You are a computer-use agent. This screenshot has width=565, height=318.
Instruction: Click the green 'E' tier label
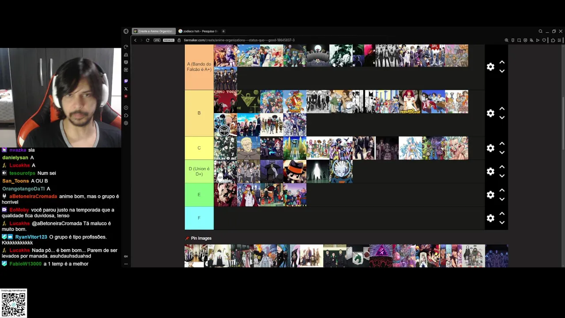click(x=199, y=195)
